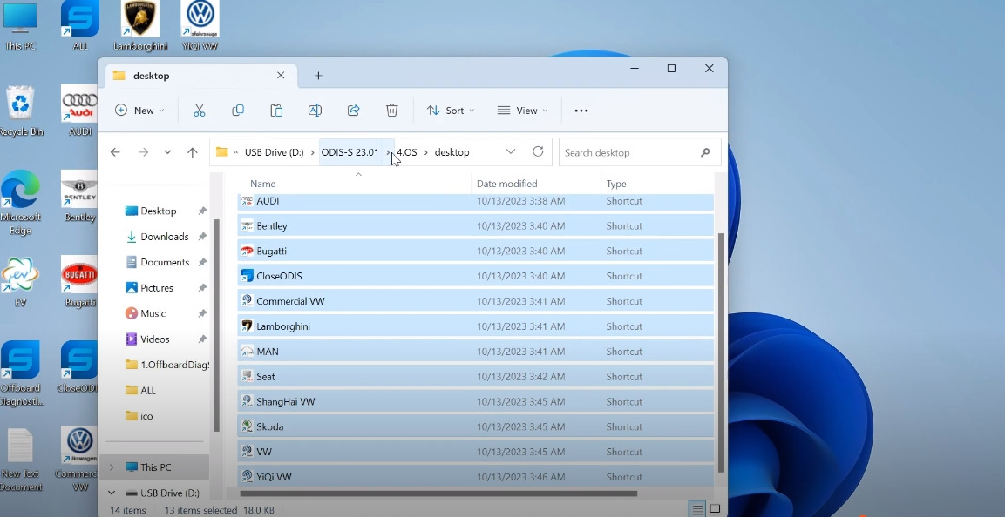Select the ShangHai VW shortcut file row

[475, 401]
